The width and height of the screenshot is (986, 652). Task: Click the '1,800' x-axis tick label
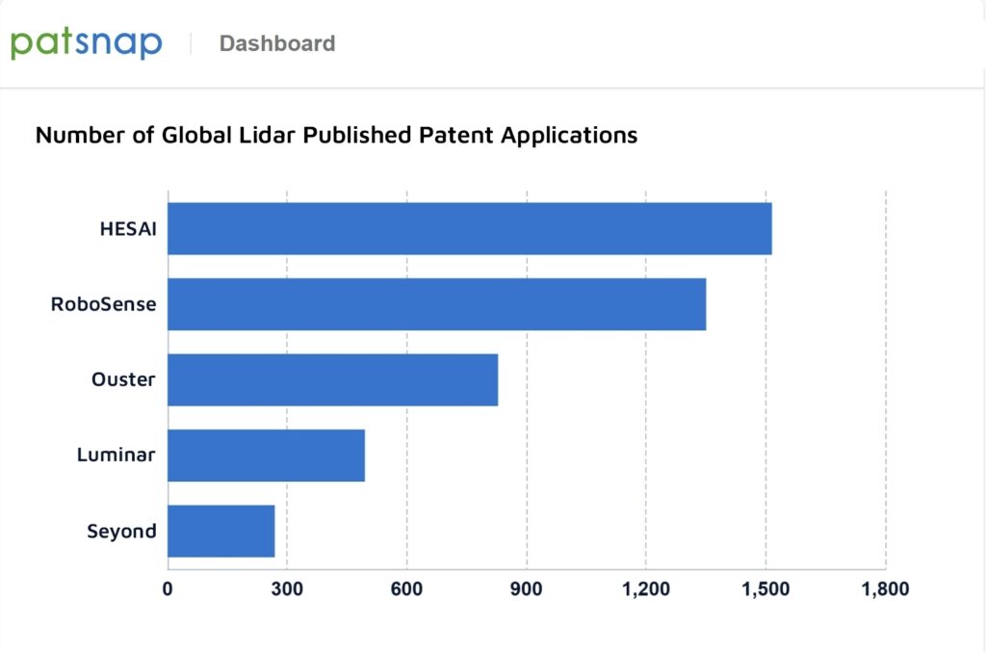click(886, 589)
